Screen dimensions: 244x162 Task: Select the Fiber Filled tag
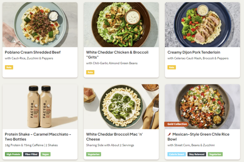31,154
